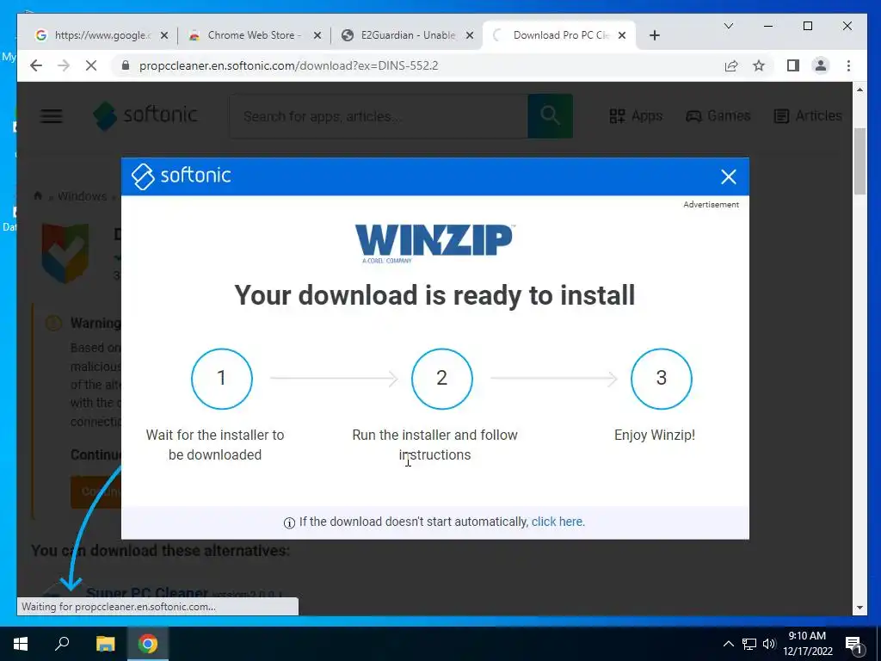Open the Chrome three-dot menu
Image resolution: width=881 pixels, height=661 pixels.
coord(848,65)
